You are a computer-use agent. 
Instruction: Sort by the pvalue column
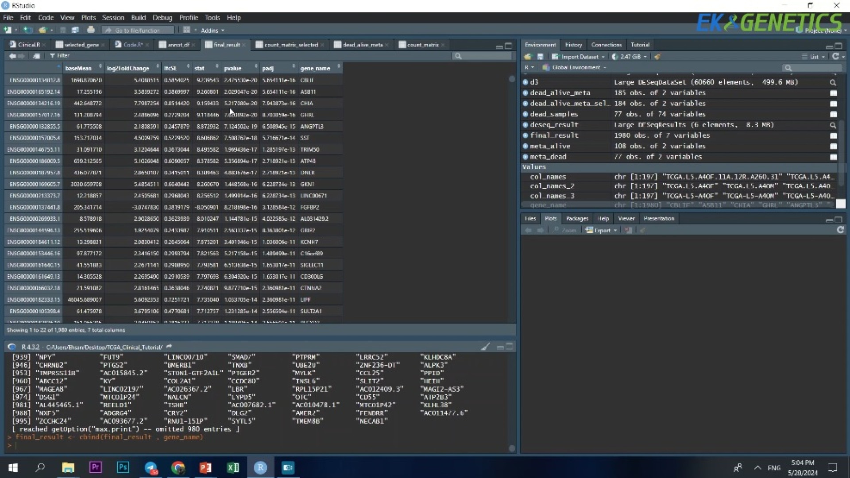tap(240, 68)
